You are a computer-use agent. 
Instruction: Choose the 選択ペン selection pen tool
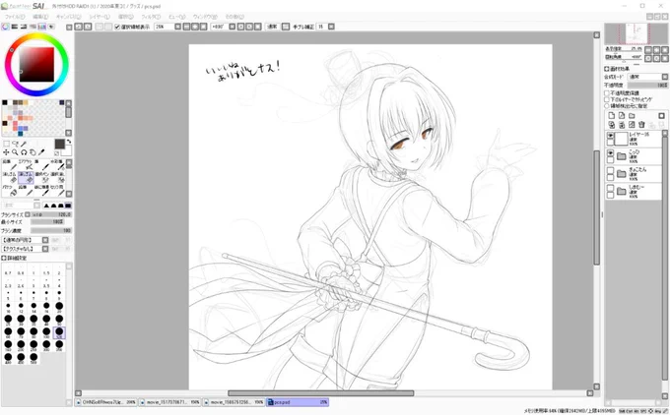click(41, 177)
